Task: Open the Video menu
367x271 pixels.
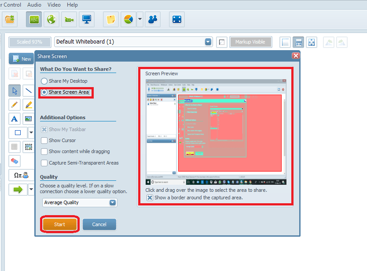Action: [x=54, y=5]
